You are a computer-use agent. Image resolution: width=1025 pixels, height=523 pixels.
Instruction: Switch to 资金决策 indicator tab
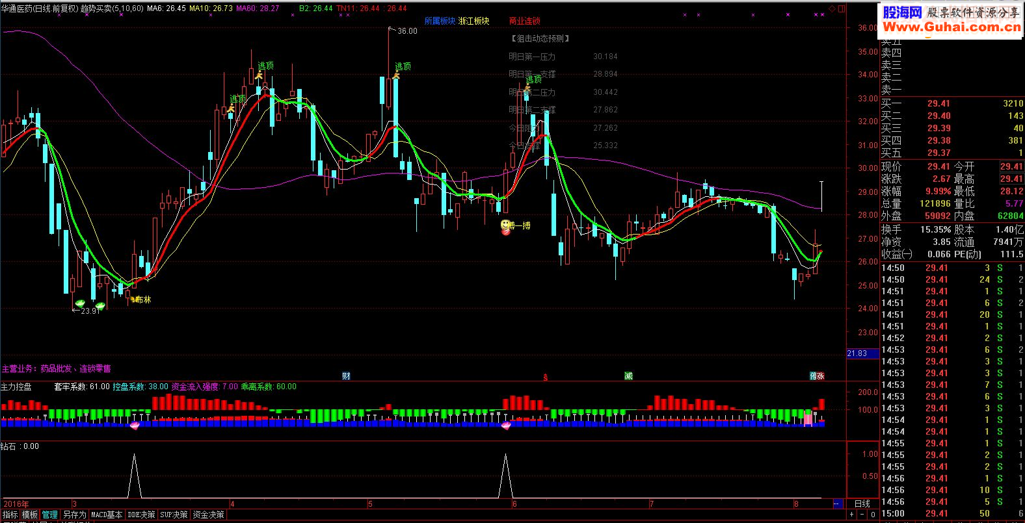[208, 515]
